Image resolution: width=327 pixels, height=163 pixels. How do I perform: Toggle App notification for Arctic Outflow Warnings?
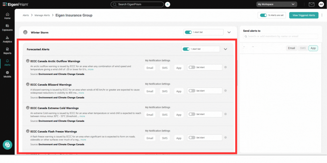[179, 68]
